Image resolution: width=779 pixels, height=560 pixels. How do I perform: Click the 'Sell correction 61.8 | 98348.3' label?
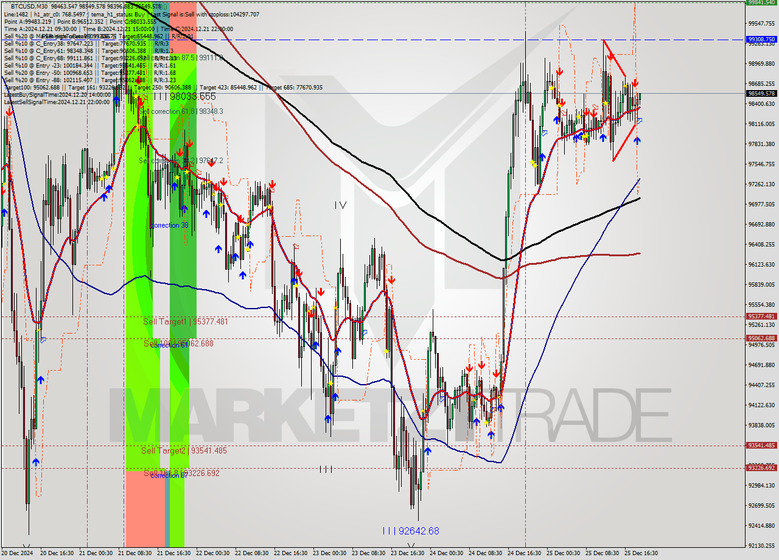[181, 111]
